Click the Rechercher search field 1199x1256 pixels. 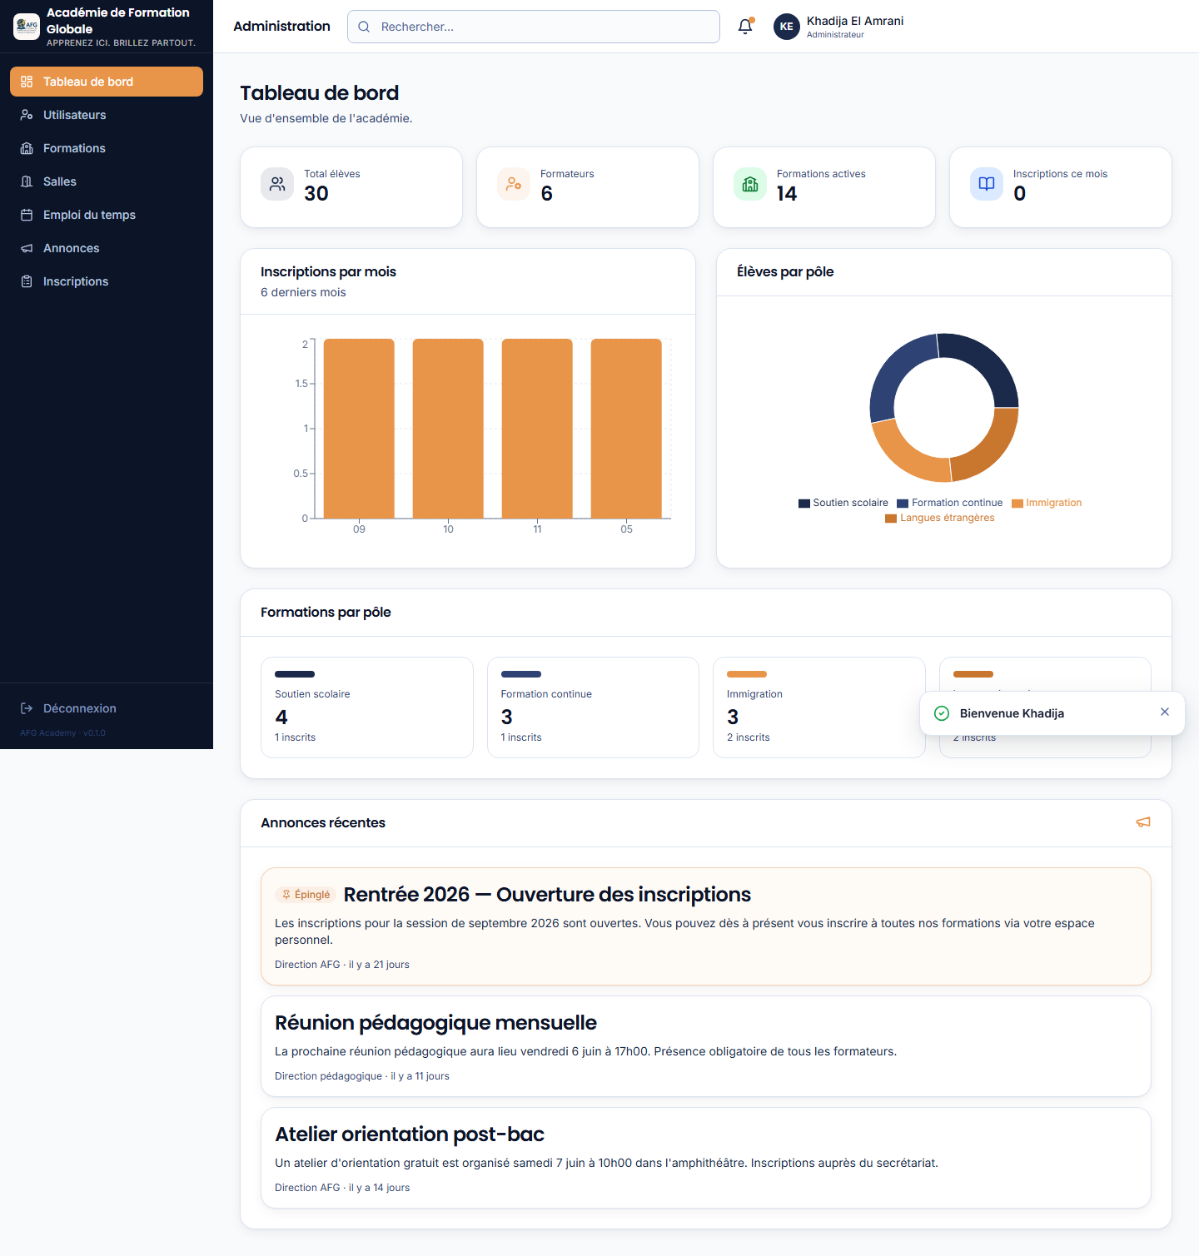(x=534, y=27)
